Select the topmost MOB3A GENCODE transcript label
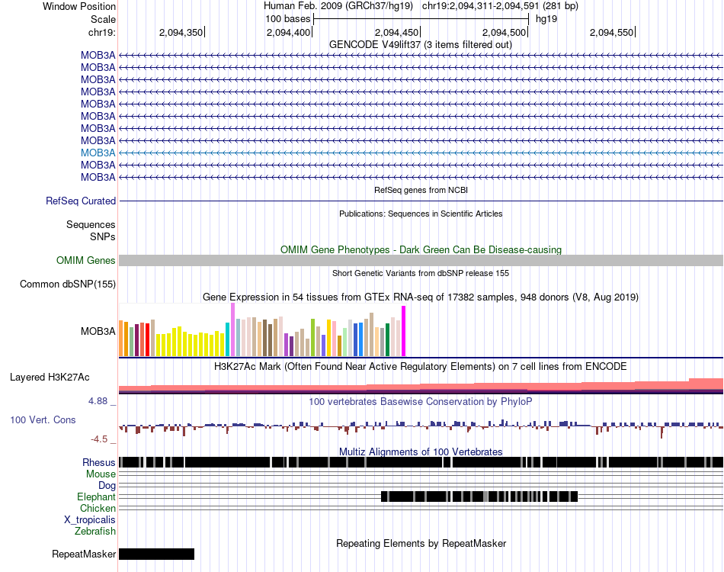 click(98, 55)
